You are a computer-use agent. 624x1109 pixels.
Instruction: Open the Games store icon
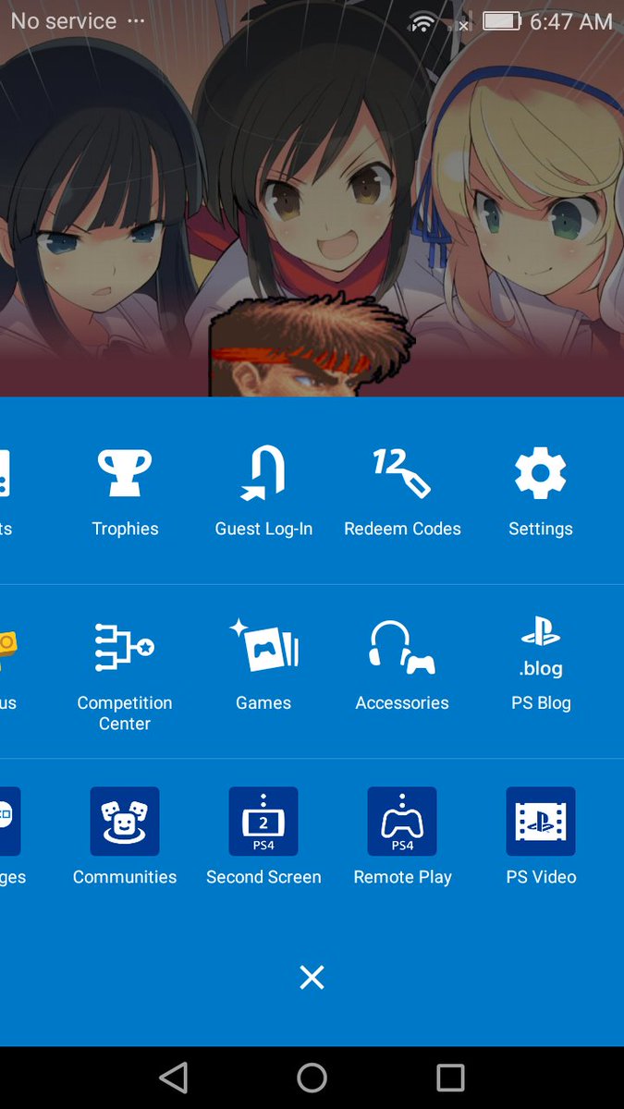click(263, 646)
